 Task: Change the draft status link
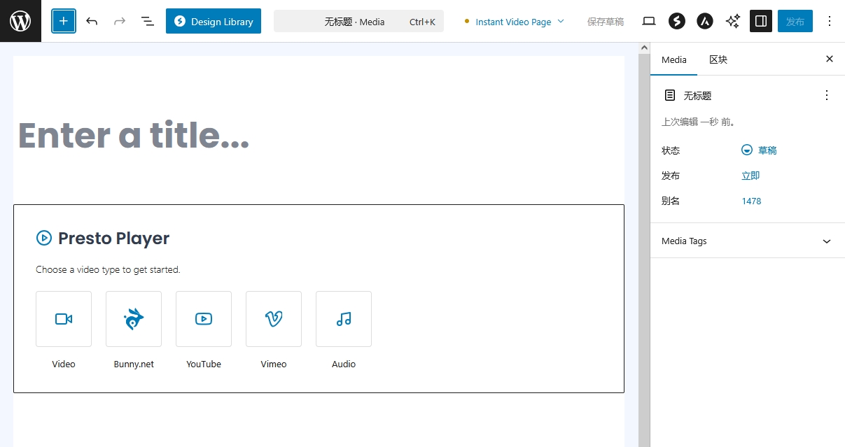point(759,150)
